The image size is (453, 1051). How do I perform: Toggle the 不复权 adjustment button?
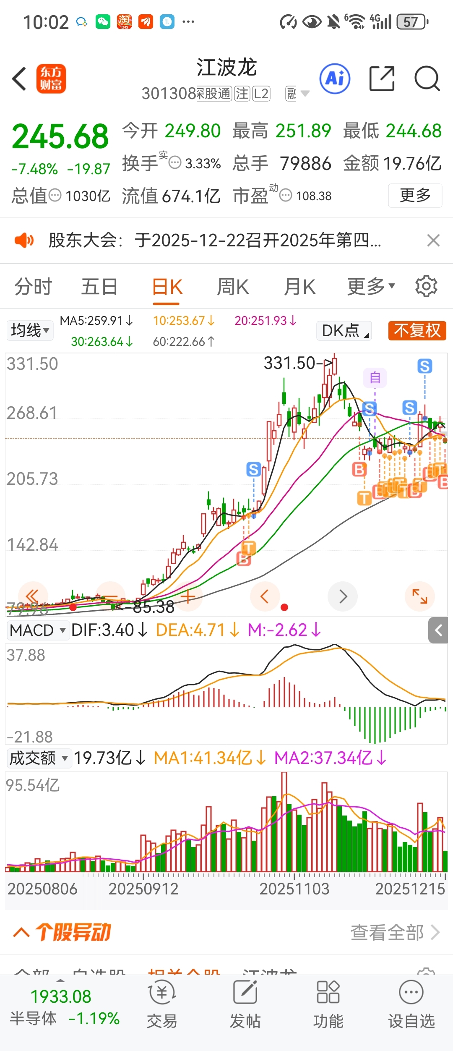[417, 330]
